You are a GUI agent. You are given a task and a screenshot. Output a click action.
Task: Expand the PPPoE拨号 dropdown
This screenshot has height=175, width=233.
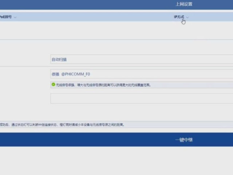(x=8, y=17)
